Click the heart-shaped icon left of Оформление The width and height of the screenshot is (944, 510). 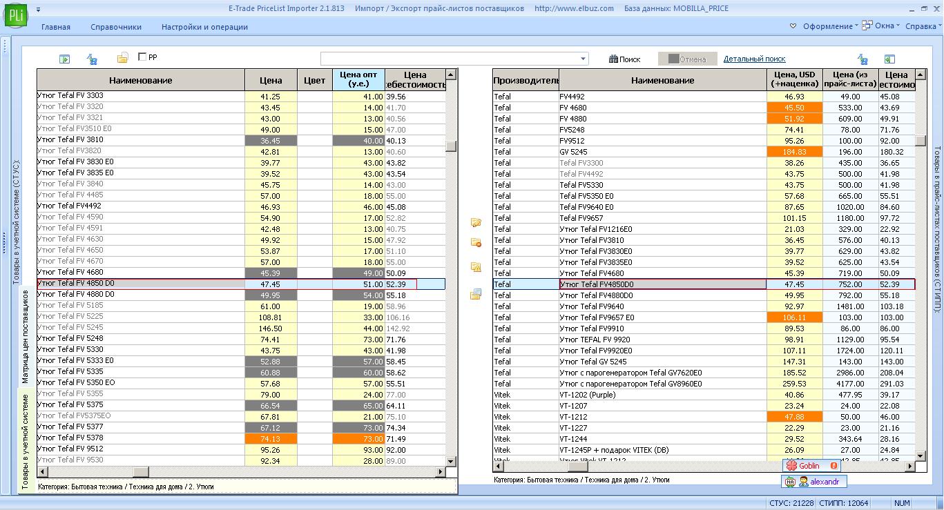(x=793, y=26)
